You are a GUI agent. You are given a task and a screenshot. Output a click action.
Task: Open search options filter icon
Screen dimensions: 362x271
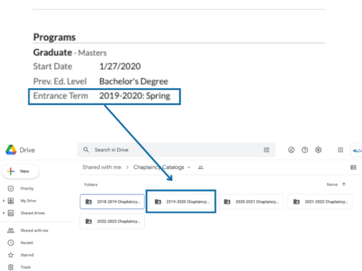point(266,150)
